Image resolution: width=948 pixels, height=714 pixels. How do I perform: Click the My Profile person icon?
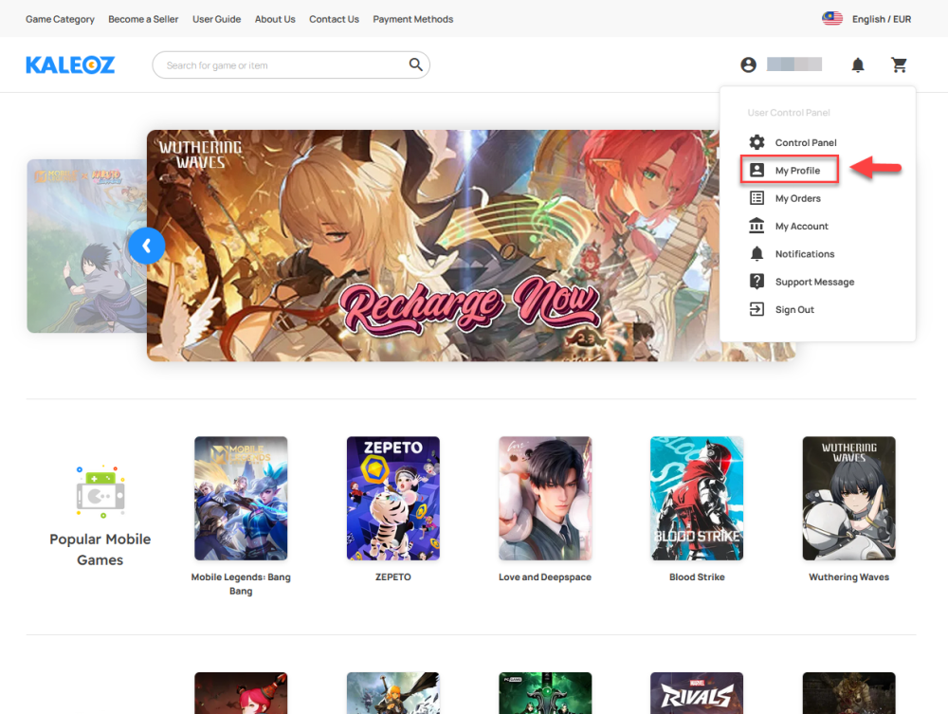point(757,170)
